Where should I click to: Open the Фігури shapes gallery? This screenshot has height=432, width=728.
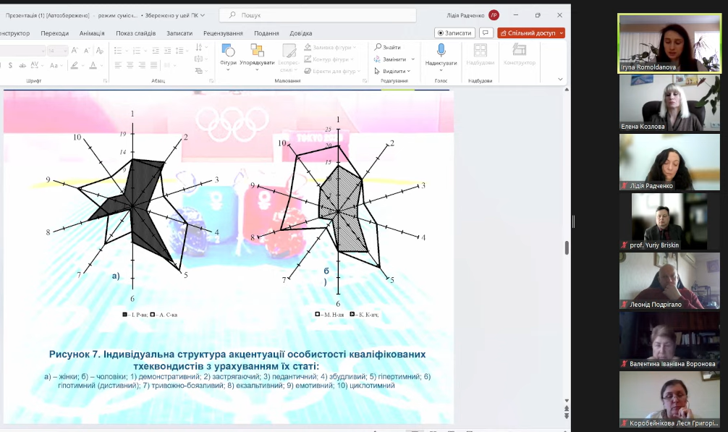228,54
